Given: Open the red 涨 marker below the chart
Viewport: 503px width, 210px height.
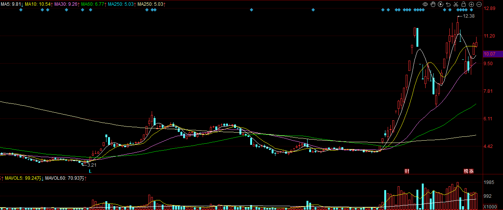Looking at the screenshot, I should tap(471, 171).
